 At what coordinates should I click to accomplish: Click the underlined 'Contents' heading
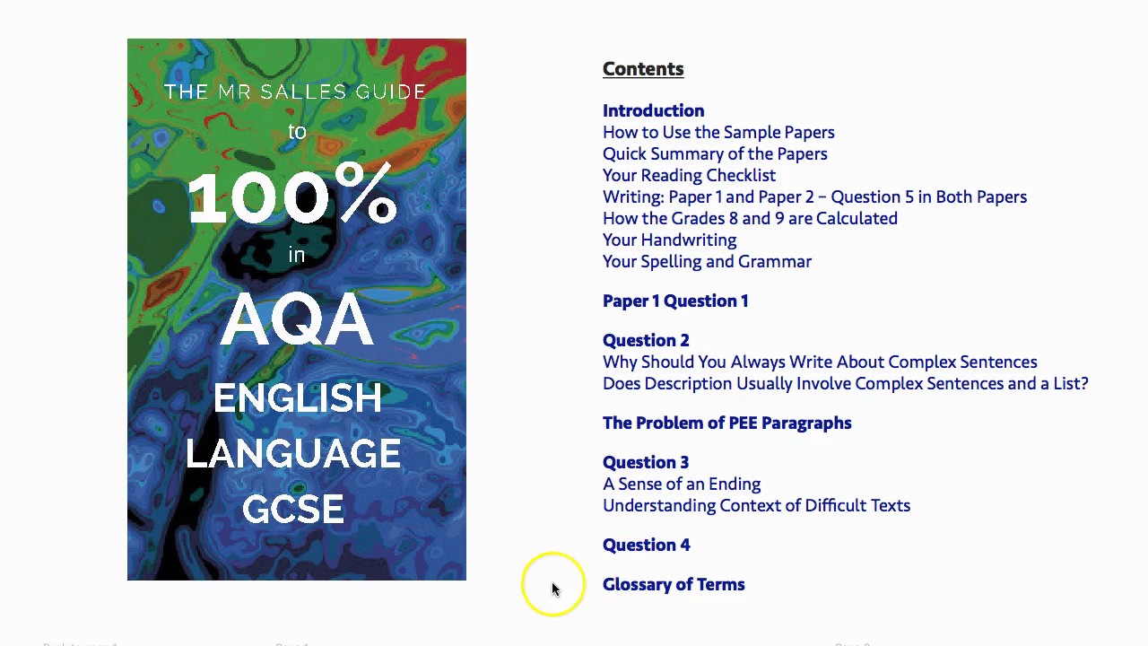643,69
